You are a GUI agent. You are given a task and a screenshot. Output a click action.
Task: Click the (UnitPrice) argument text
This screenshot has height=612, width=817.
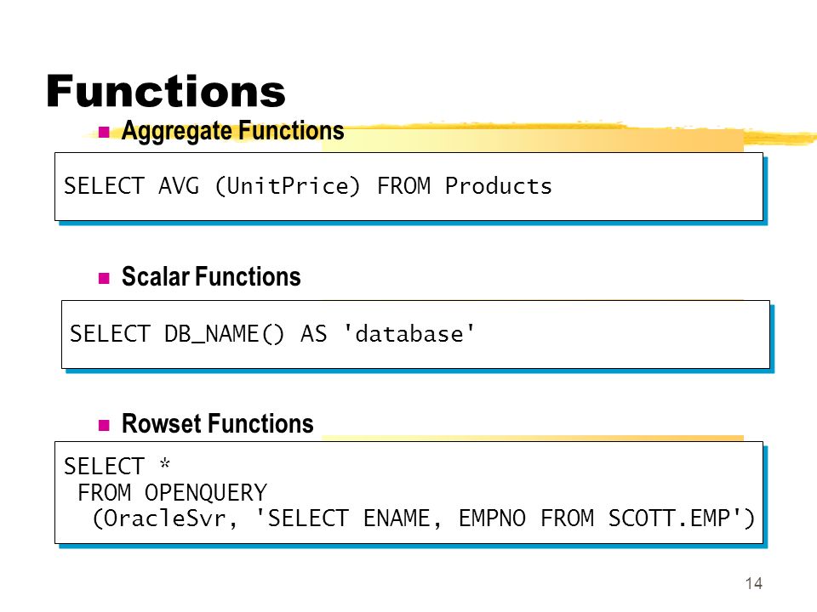point(287,186)
